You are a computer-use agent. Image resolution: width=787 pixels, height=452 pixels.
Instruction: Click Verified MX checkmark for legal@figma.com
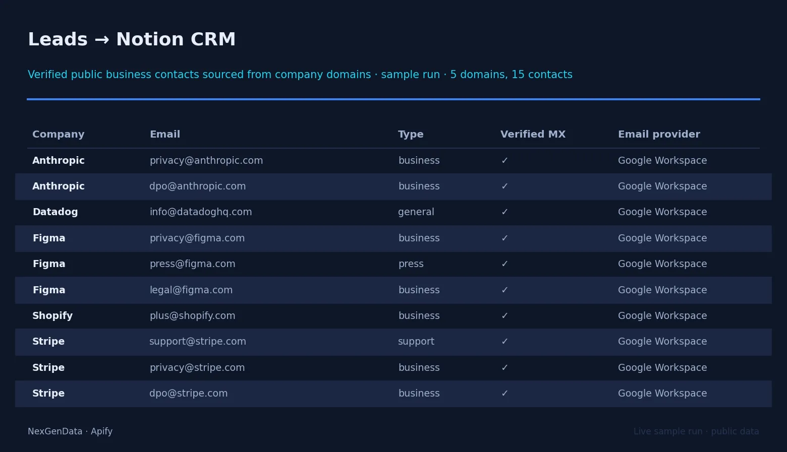click(x=504, y=290)
